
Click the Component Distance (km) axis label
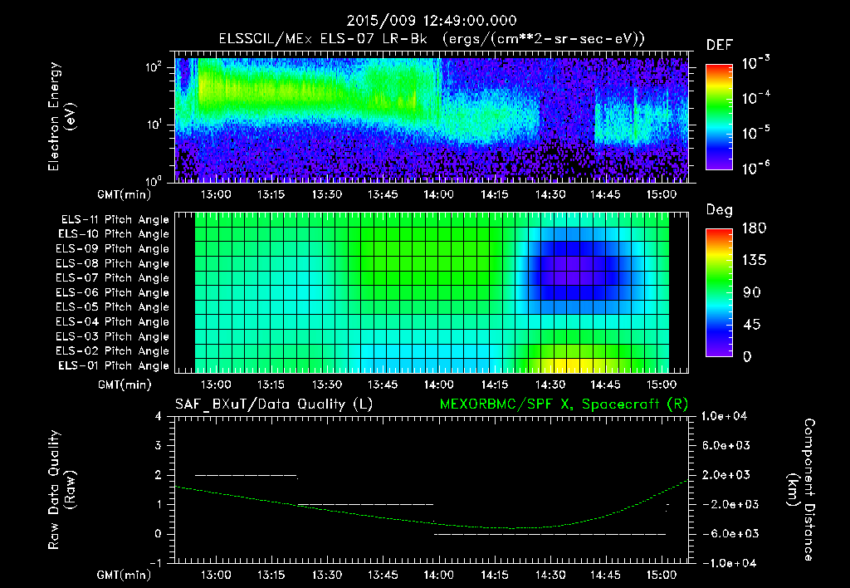801,490
